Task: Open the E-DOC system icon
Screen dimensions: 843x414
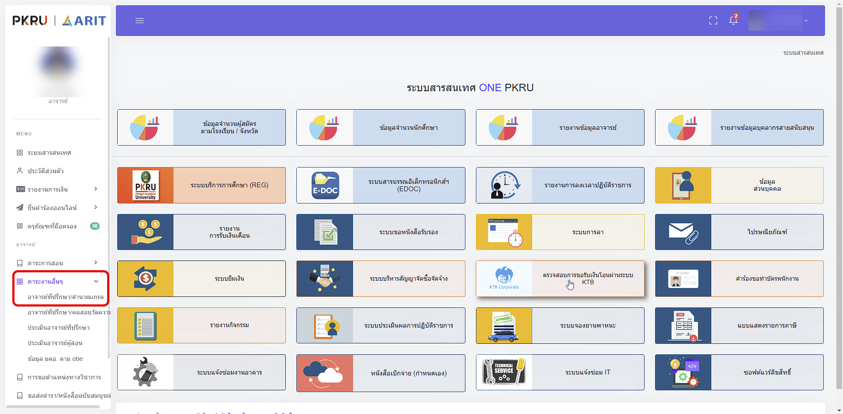Action: click(325, 185)
